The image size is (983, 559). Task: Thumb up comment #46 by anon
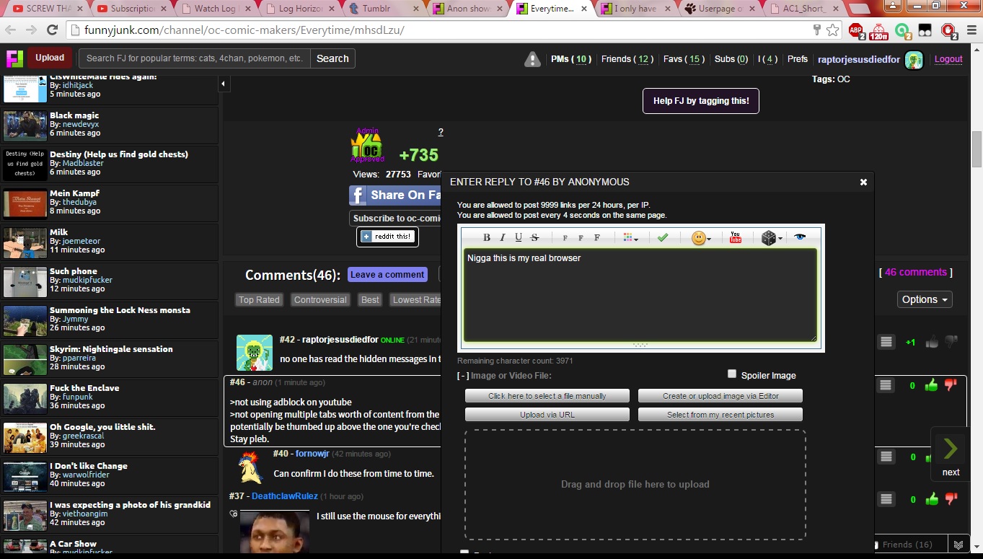tap(931, 386)
